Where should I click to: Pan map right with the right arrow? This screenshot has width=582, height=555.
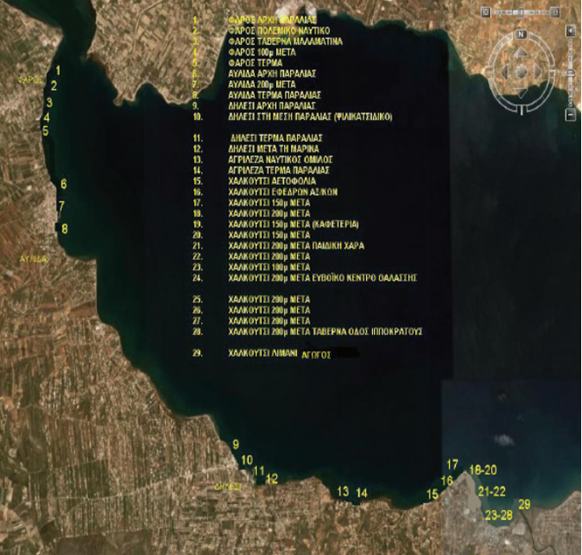539,70
